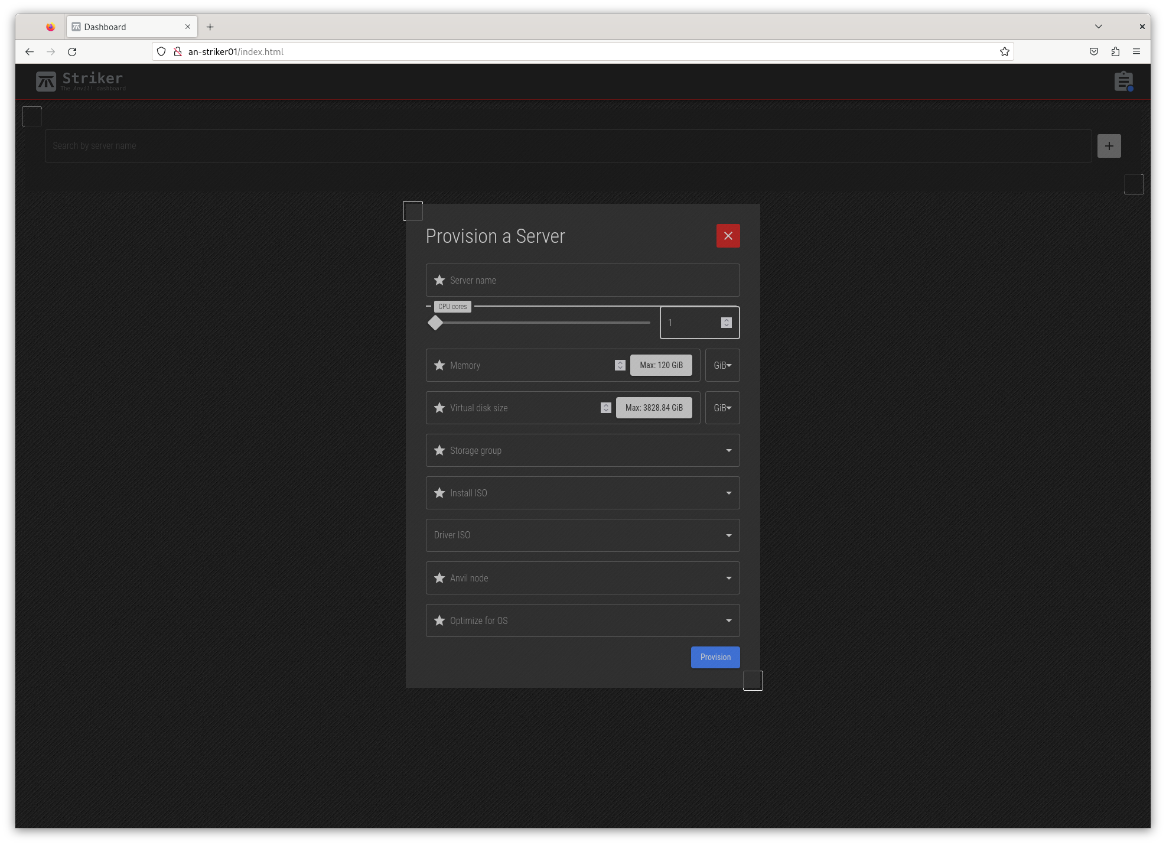Close the Provision a Server dialog
The image size is (1166, 845).
click(728, 236)
